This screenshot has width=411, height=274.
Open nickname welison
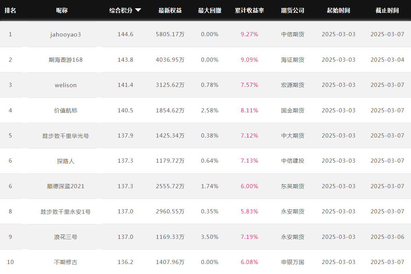tap(66, 85)
